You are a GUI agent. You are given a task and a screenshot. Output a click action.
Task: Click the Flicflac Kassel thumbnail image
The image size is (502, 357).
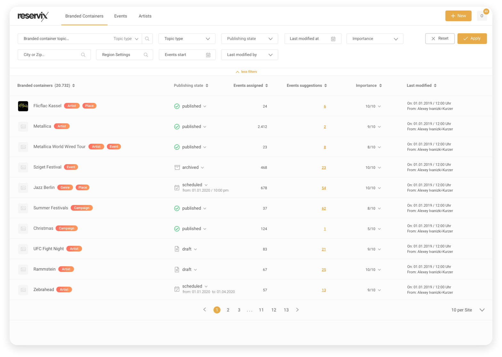(23, 106)
